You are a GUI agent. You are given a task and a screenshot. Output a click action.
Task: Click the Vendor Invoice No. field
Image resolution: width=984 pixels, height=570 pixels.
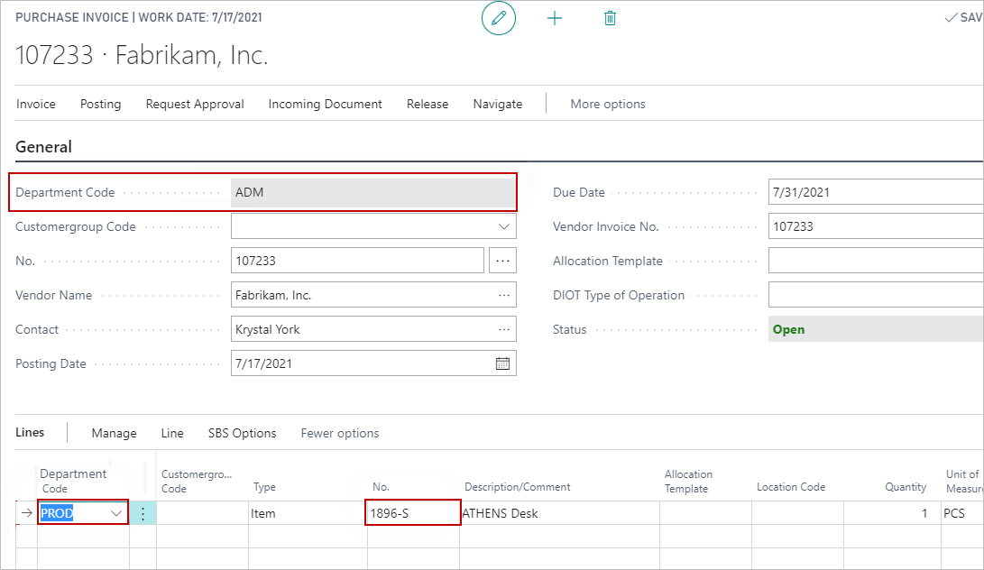pyautogui.click(x=875, y=226)
